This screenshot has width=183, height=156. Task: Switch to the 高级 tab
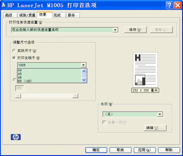click(10, 15)
